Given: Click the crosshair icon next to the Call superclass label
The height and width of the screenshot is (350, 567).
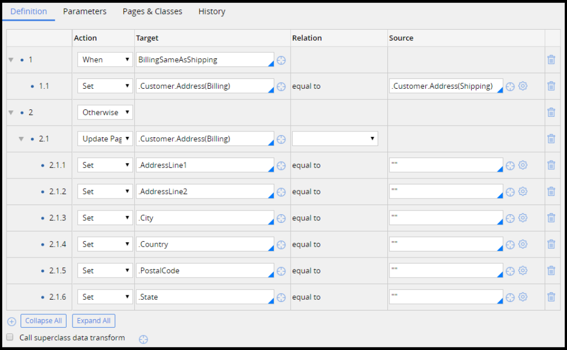Looking at the screenshot, I should [x=143, y=339].
